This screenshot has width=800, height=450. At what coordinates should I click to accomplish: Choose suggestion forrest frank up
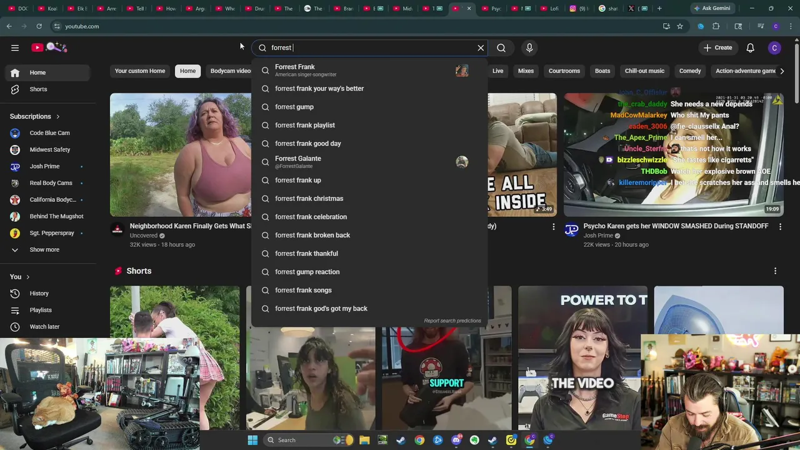click(369, 180)
